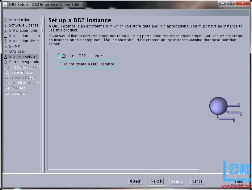The image size is (252, 190).
Task: Open the Contact step in the sidebar
Action: pos(15,88)
